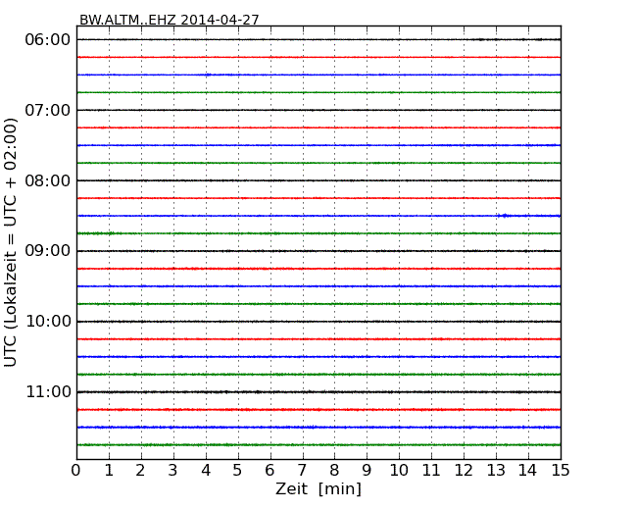The height and width of the screenshot is (510, 637).
Task: Click x-axis tick label 14
Action: coord(527,470)
